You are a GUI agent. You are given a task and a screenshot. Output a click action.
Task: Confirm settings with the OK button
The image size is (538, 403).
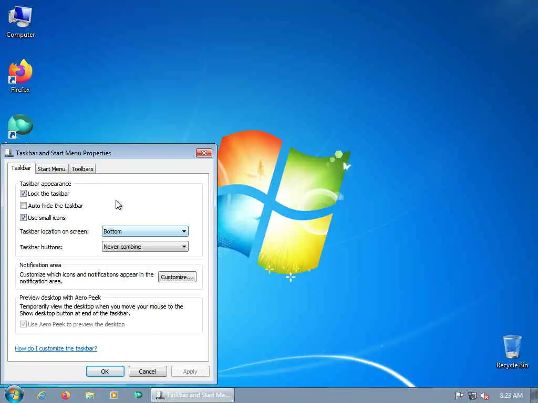click(105, 372)
